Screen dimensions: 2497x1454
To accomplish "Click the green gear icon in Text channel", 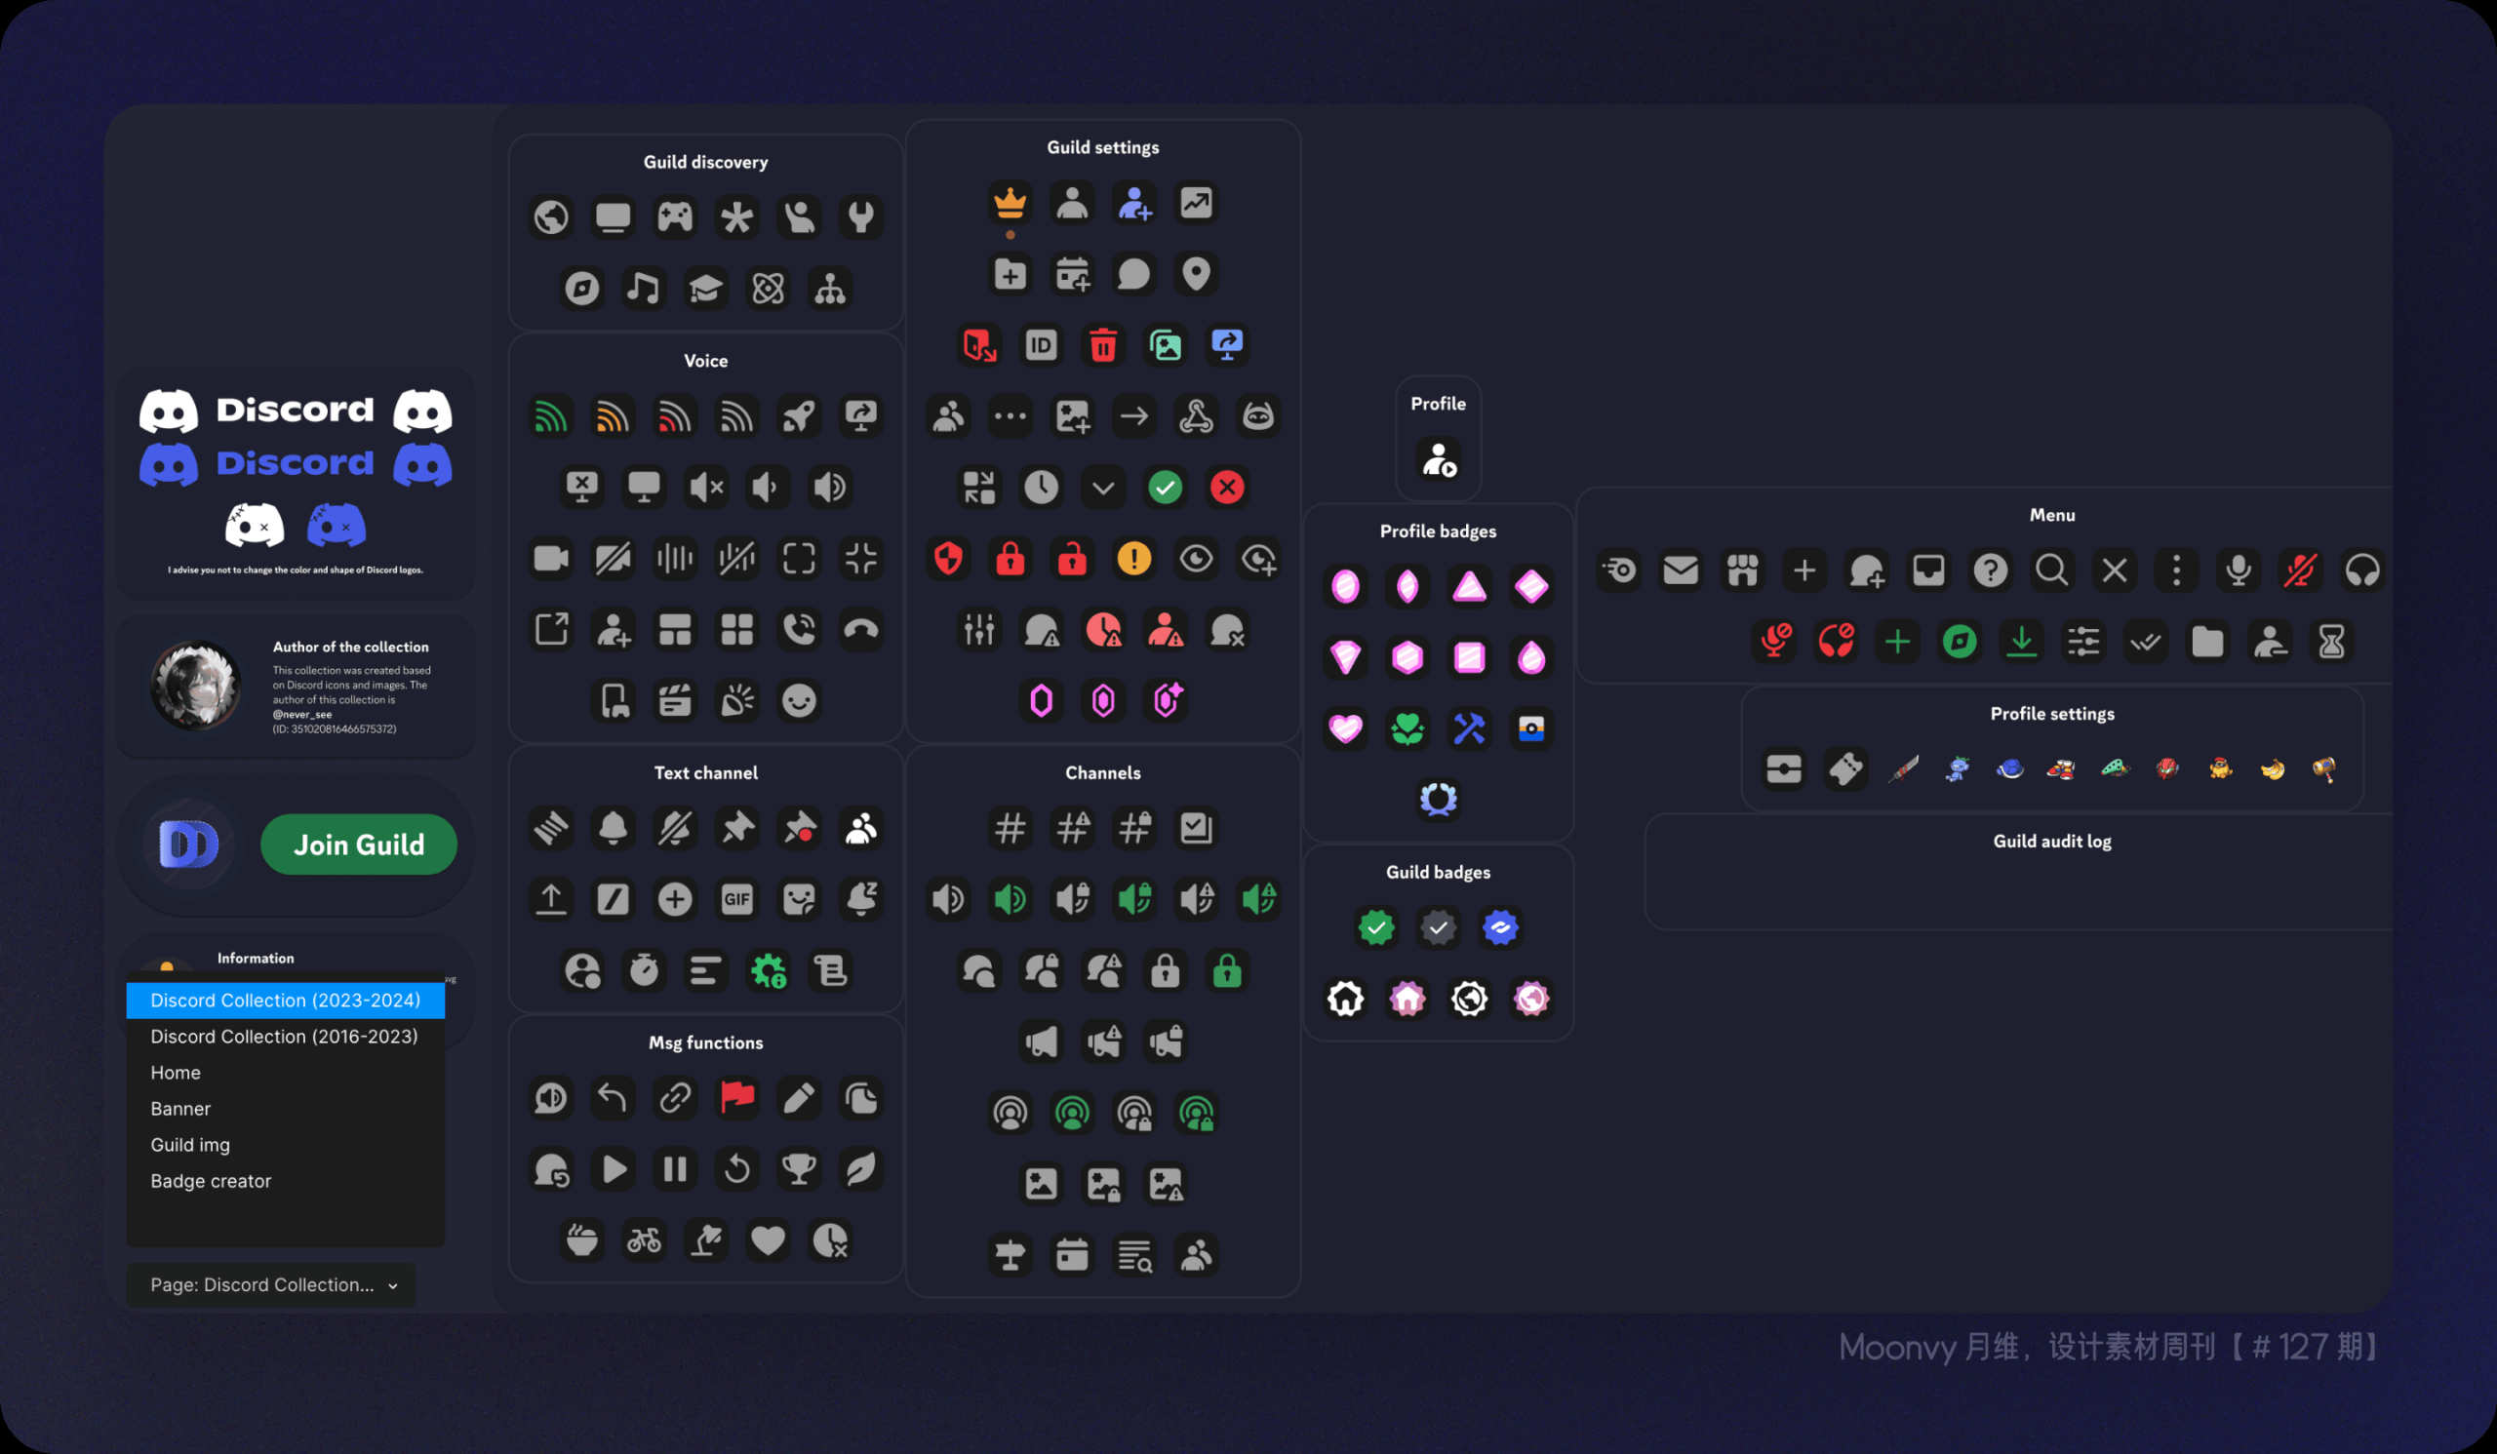I will (768, 970).
